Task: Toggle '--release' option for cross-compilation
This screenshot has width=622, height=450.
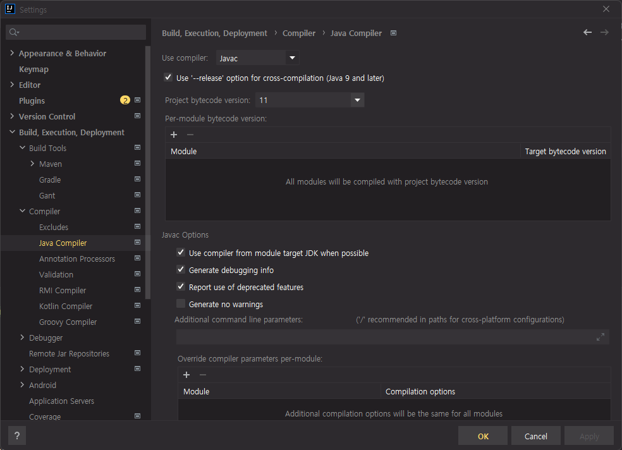Action: point(168,78)
